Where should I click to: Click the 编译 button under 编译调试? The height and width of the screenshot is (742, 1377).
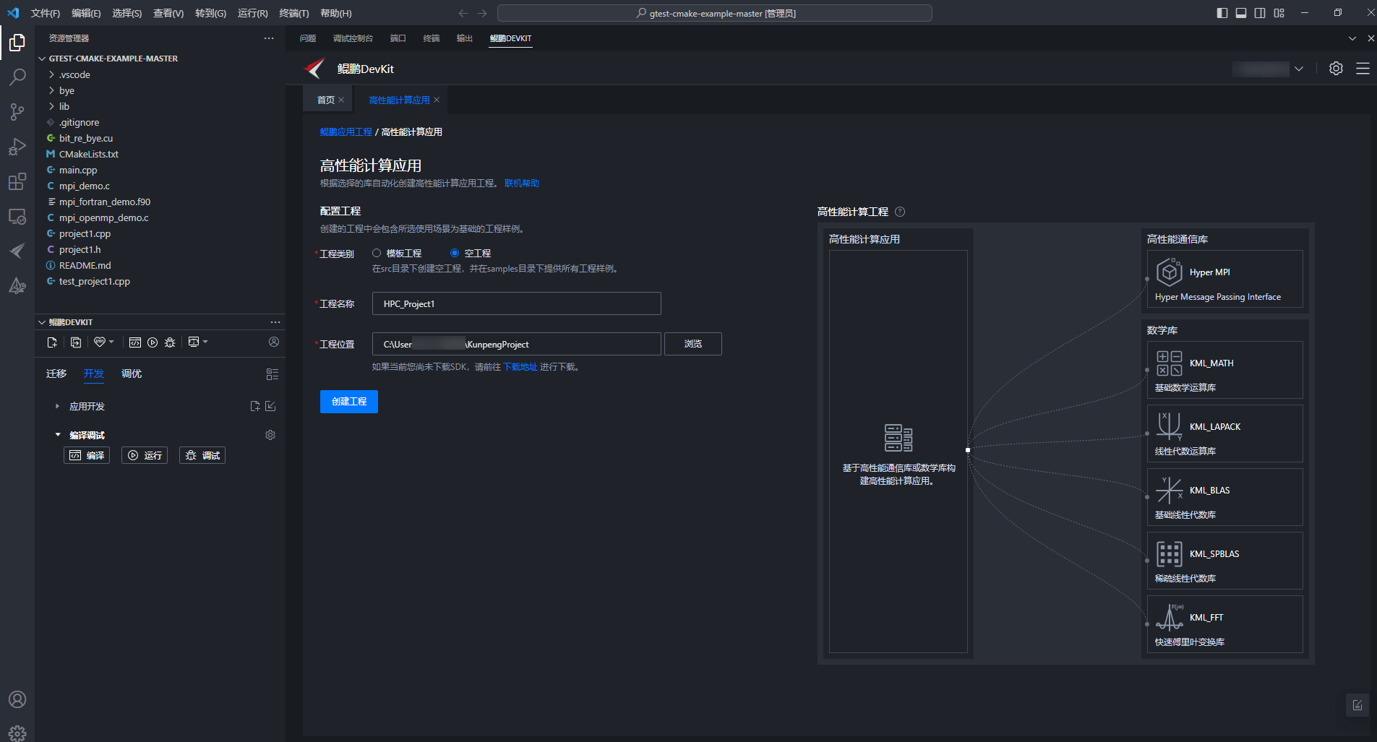point(87,455)
